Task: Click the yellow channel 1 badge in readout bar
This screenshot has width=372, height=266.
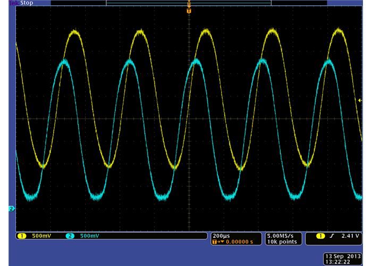Action: (22, 236)
